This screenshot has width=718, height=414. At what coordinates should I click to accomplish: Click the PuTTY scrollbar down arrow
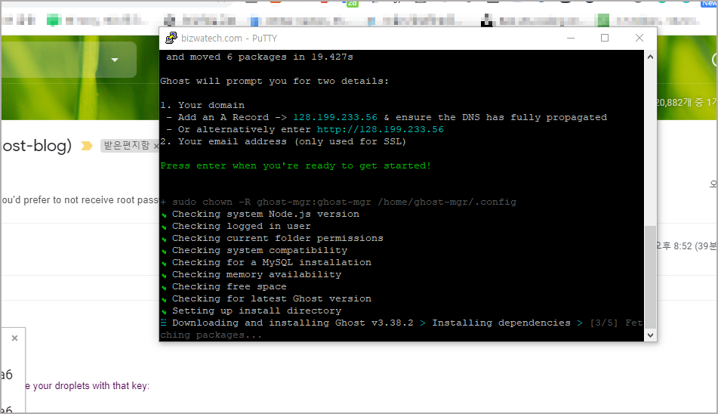point(650,335)
